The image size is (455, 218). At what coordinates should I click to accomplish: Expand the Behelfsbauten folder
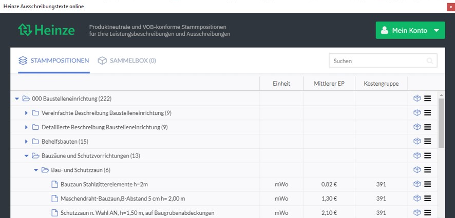coord(26,142)
